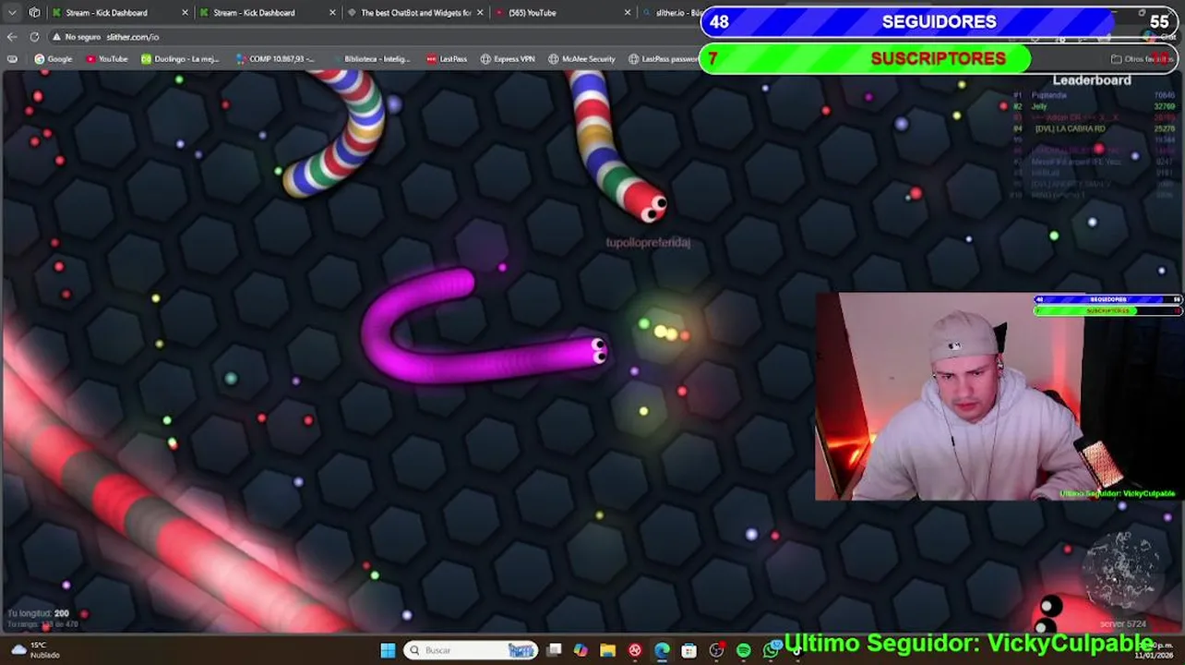Open the LastPass bookmark
The width and height of the screenshot is (1185, 665).
447,59
